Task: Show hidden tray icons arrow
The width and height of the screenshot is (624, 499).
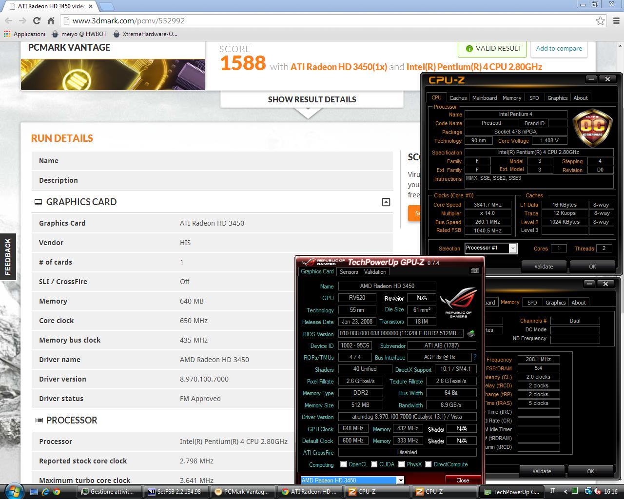Action: (x=565, y=492)
